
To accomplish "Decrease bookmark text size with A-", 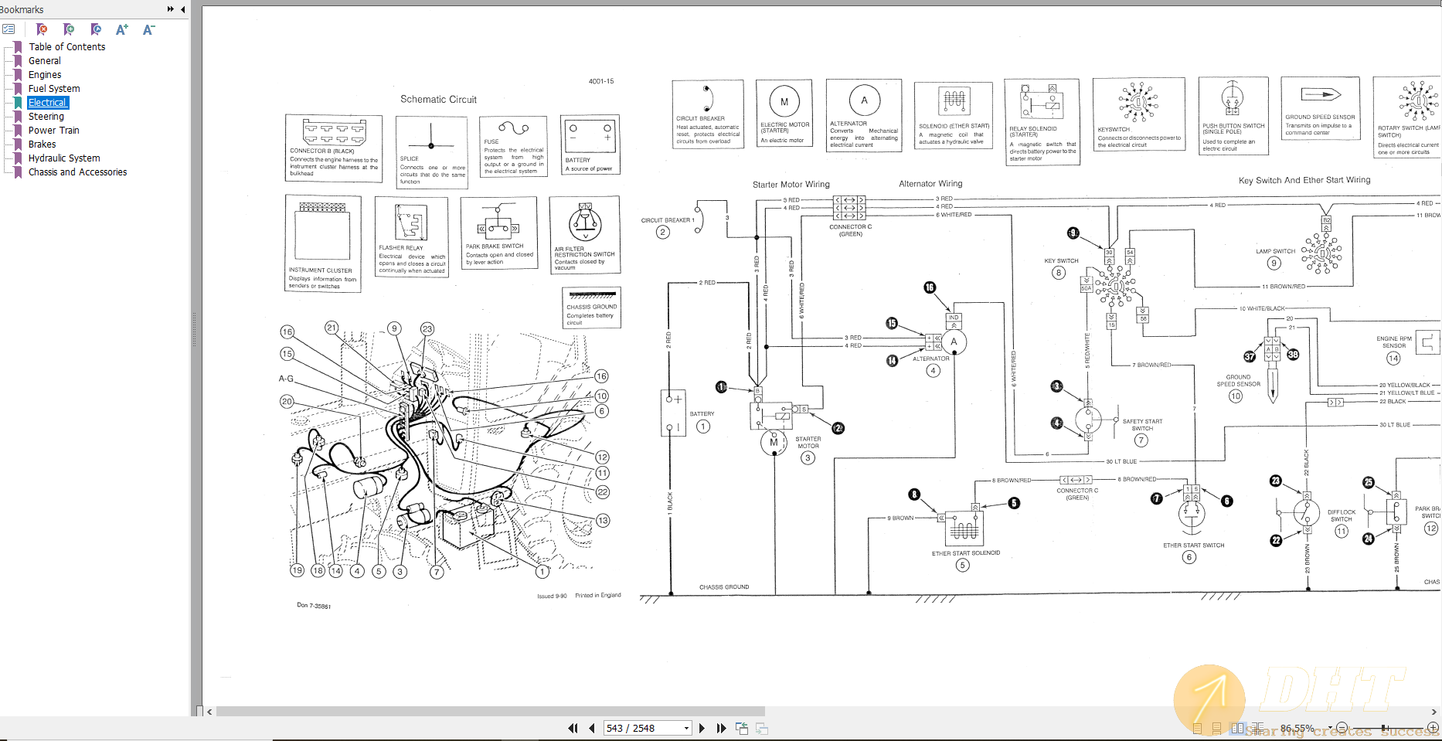I will [148, 29].
